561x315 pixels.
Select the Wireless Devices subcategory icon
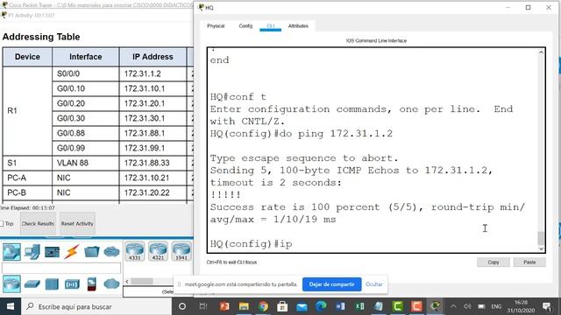(72, 284)
